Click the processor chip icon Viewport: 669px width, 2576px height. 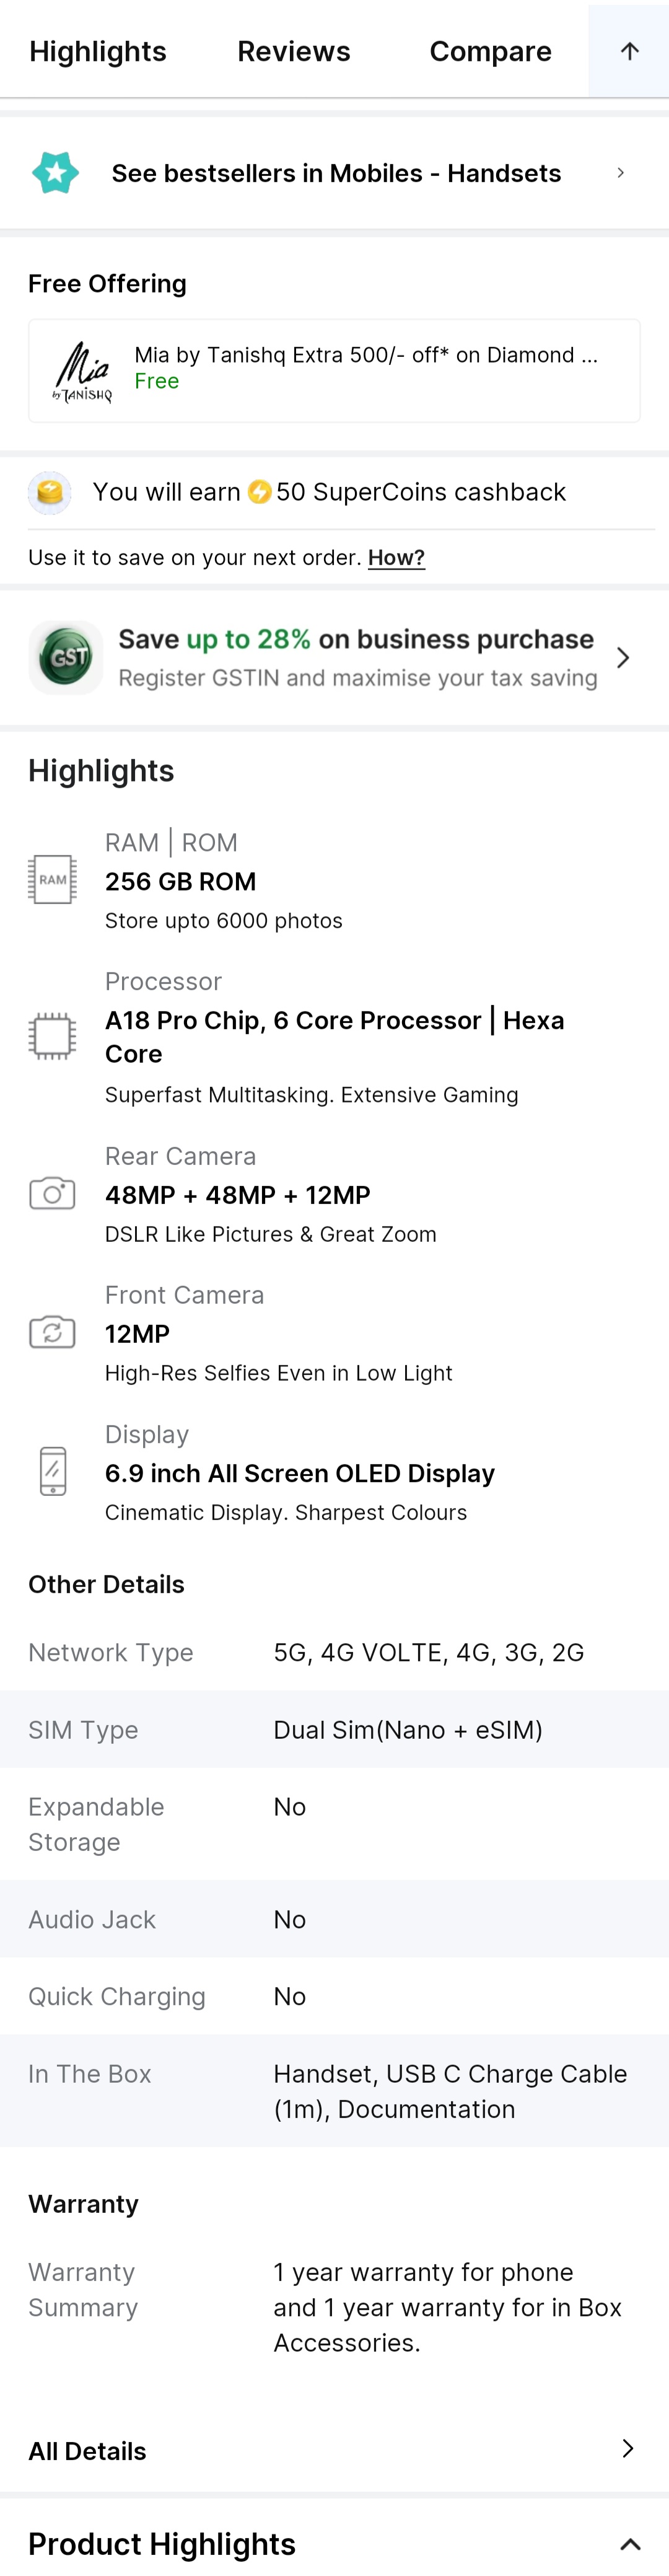tap(52, 1036)
